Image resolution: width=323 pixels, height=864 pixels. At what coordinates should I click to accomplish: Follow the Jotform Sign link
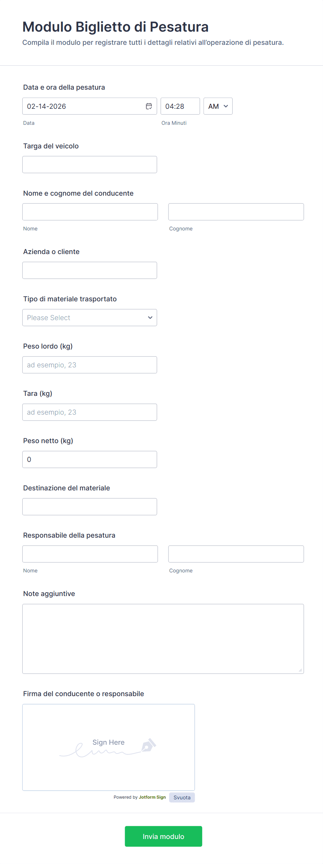(x=152, y=797)
